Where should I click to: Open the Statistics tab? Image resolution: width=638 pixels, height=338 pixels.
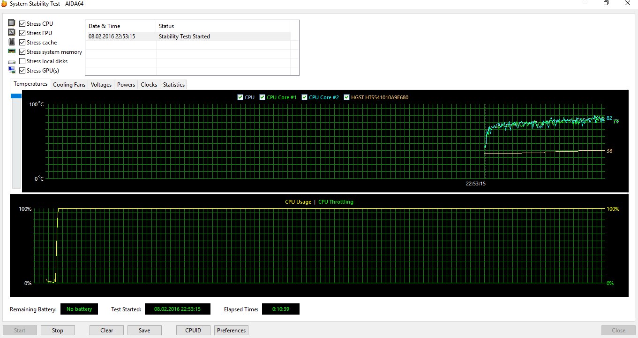pos(174,85)
